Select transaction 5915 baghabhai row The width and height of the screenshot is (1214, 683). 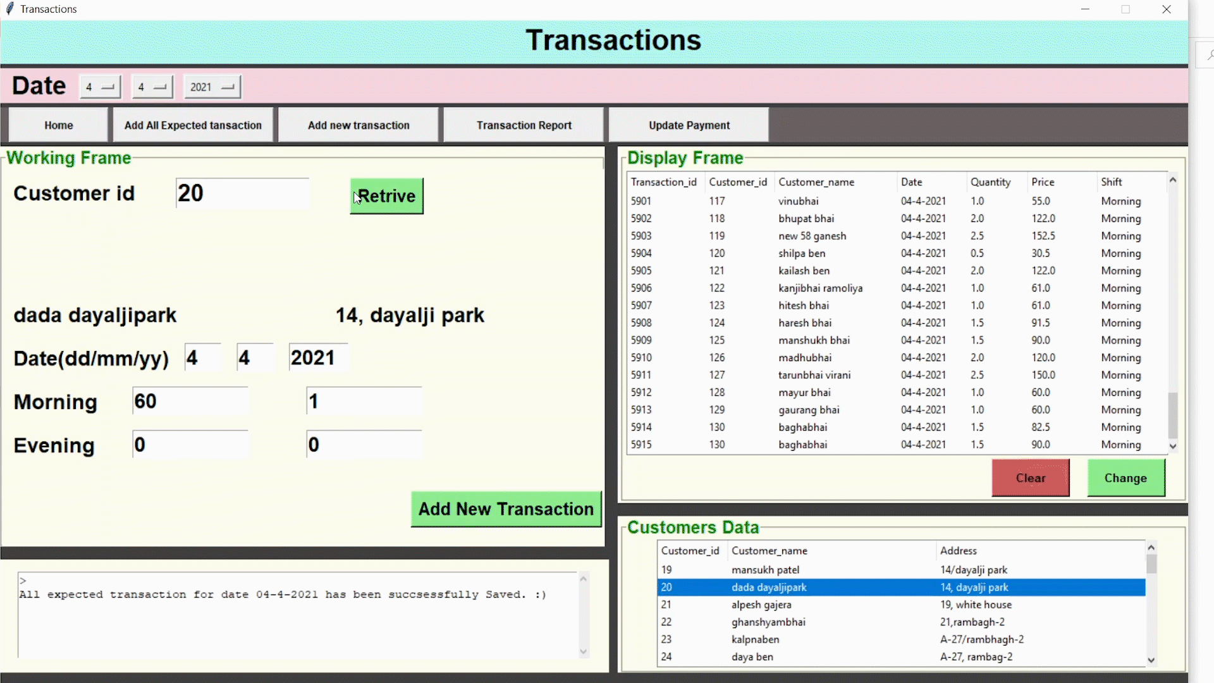click(x=897, y=445)
